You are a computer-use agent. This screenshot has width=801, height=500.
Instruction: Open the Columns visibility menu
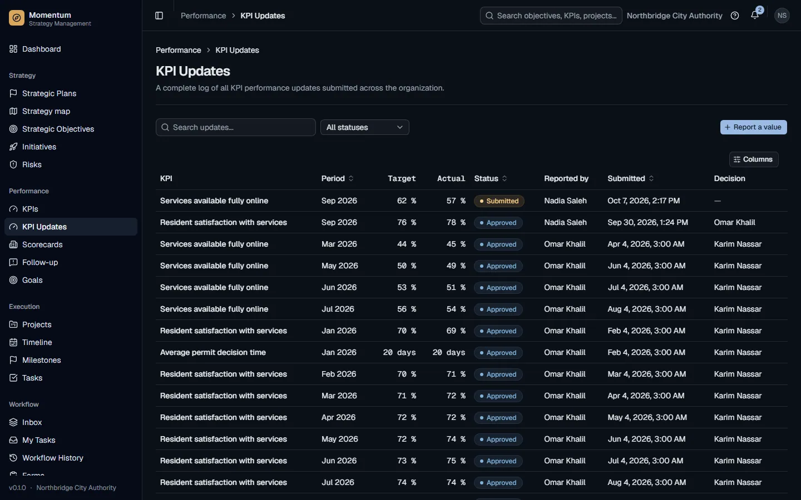point(754,159)
